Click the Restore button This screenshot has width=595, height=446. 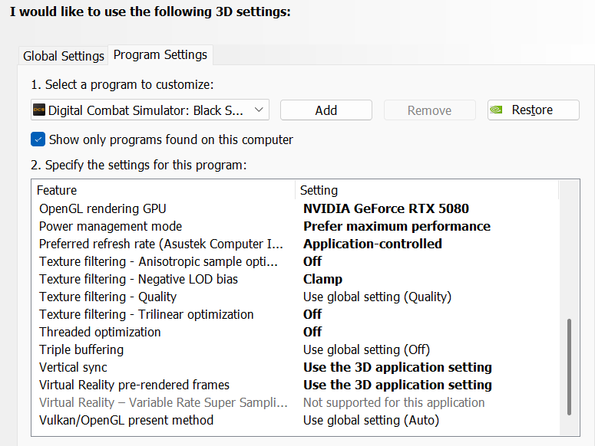533,110
